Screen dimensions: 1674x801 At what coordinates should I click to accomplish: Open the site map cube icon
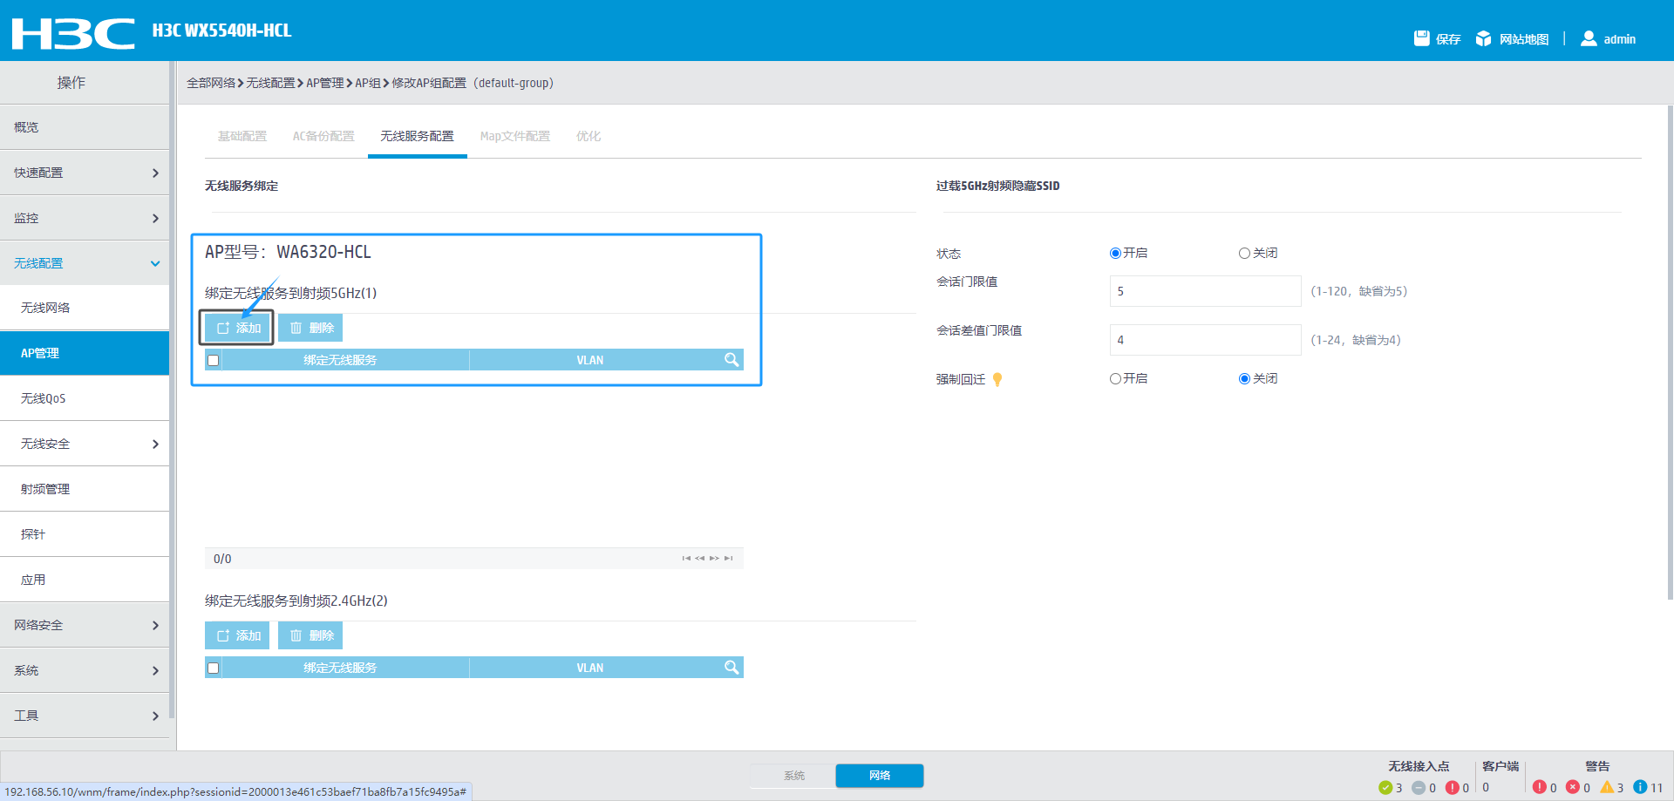[1483, 38]
